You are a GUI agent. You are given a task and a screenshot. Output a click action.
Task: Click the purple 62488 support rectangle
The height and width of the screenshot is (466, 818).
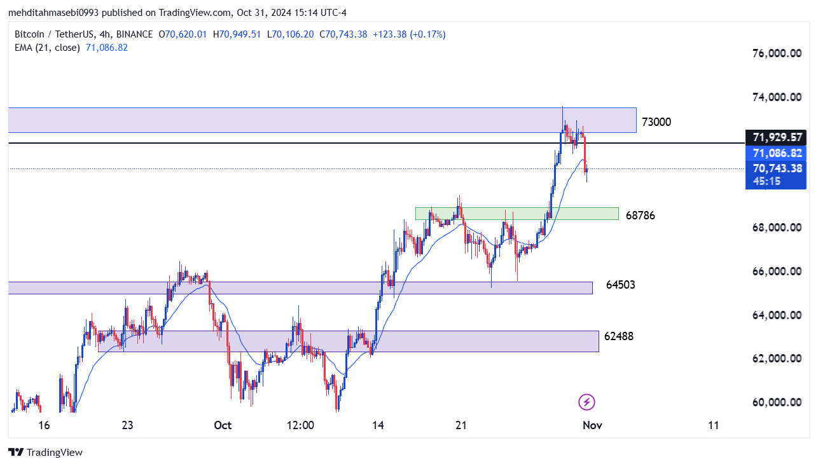pyautogui.click(x=349, y=341)
